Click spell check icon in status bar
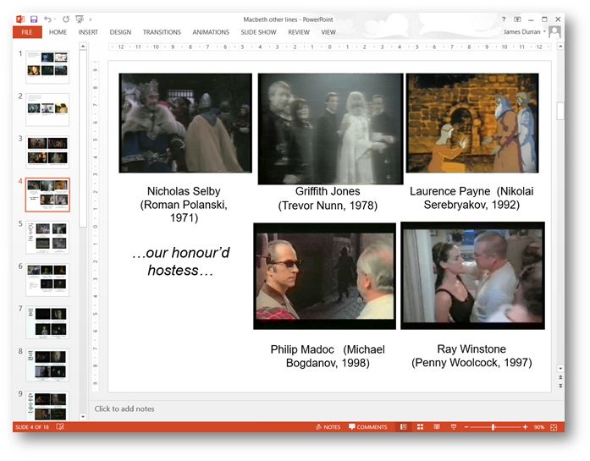 click(61, 427)
